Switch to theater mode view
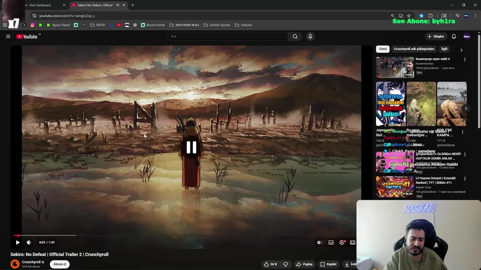 click(352, 242)
